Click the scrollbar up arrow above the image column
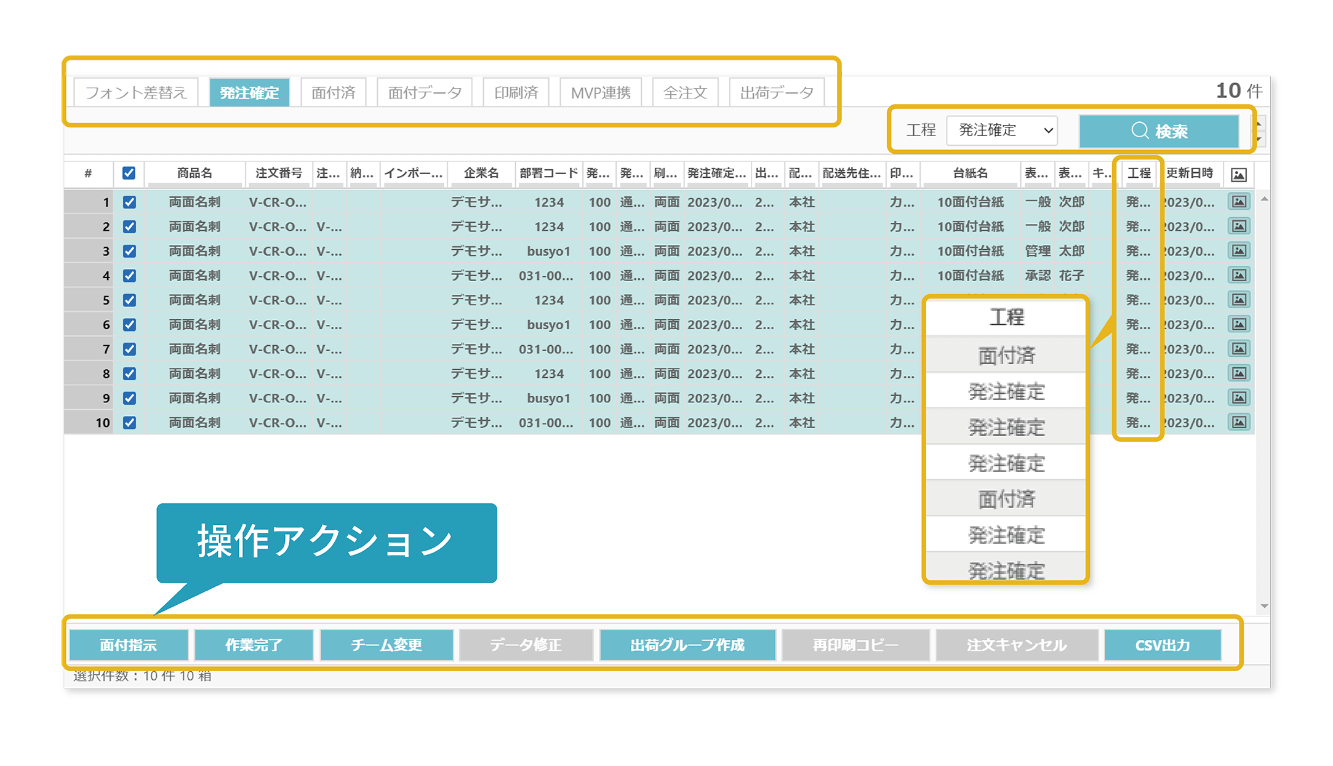Image resolution: width=1333 pixels, height=766 pixels. pyautogui.click(x=1264, y=199)
